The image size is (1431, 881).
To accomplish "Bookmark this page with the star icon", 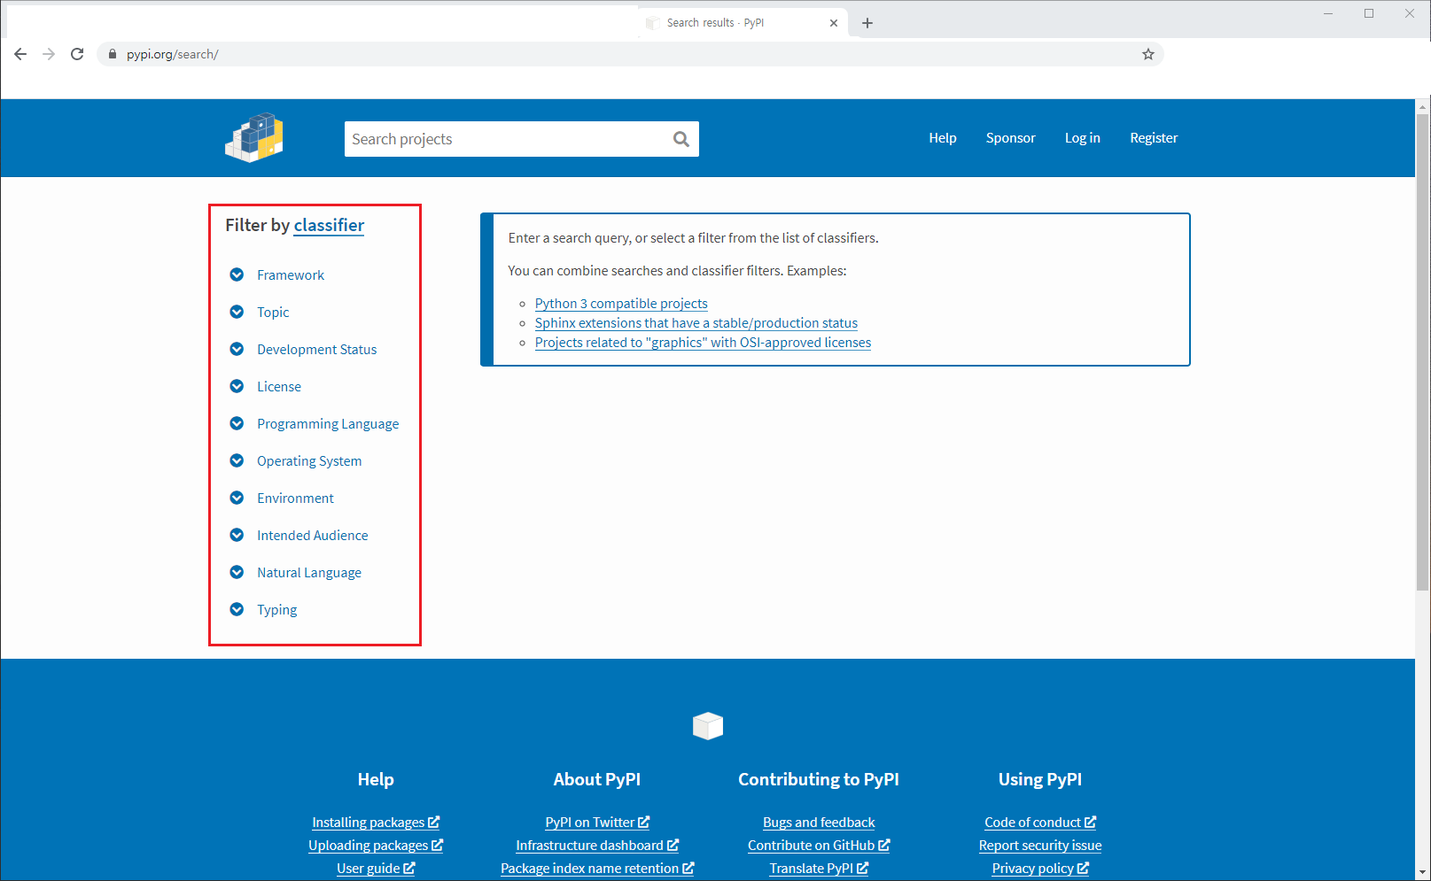I will click(1148, 54).
